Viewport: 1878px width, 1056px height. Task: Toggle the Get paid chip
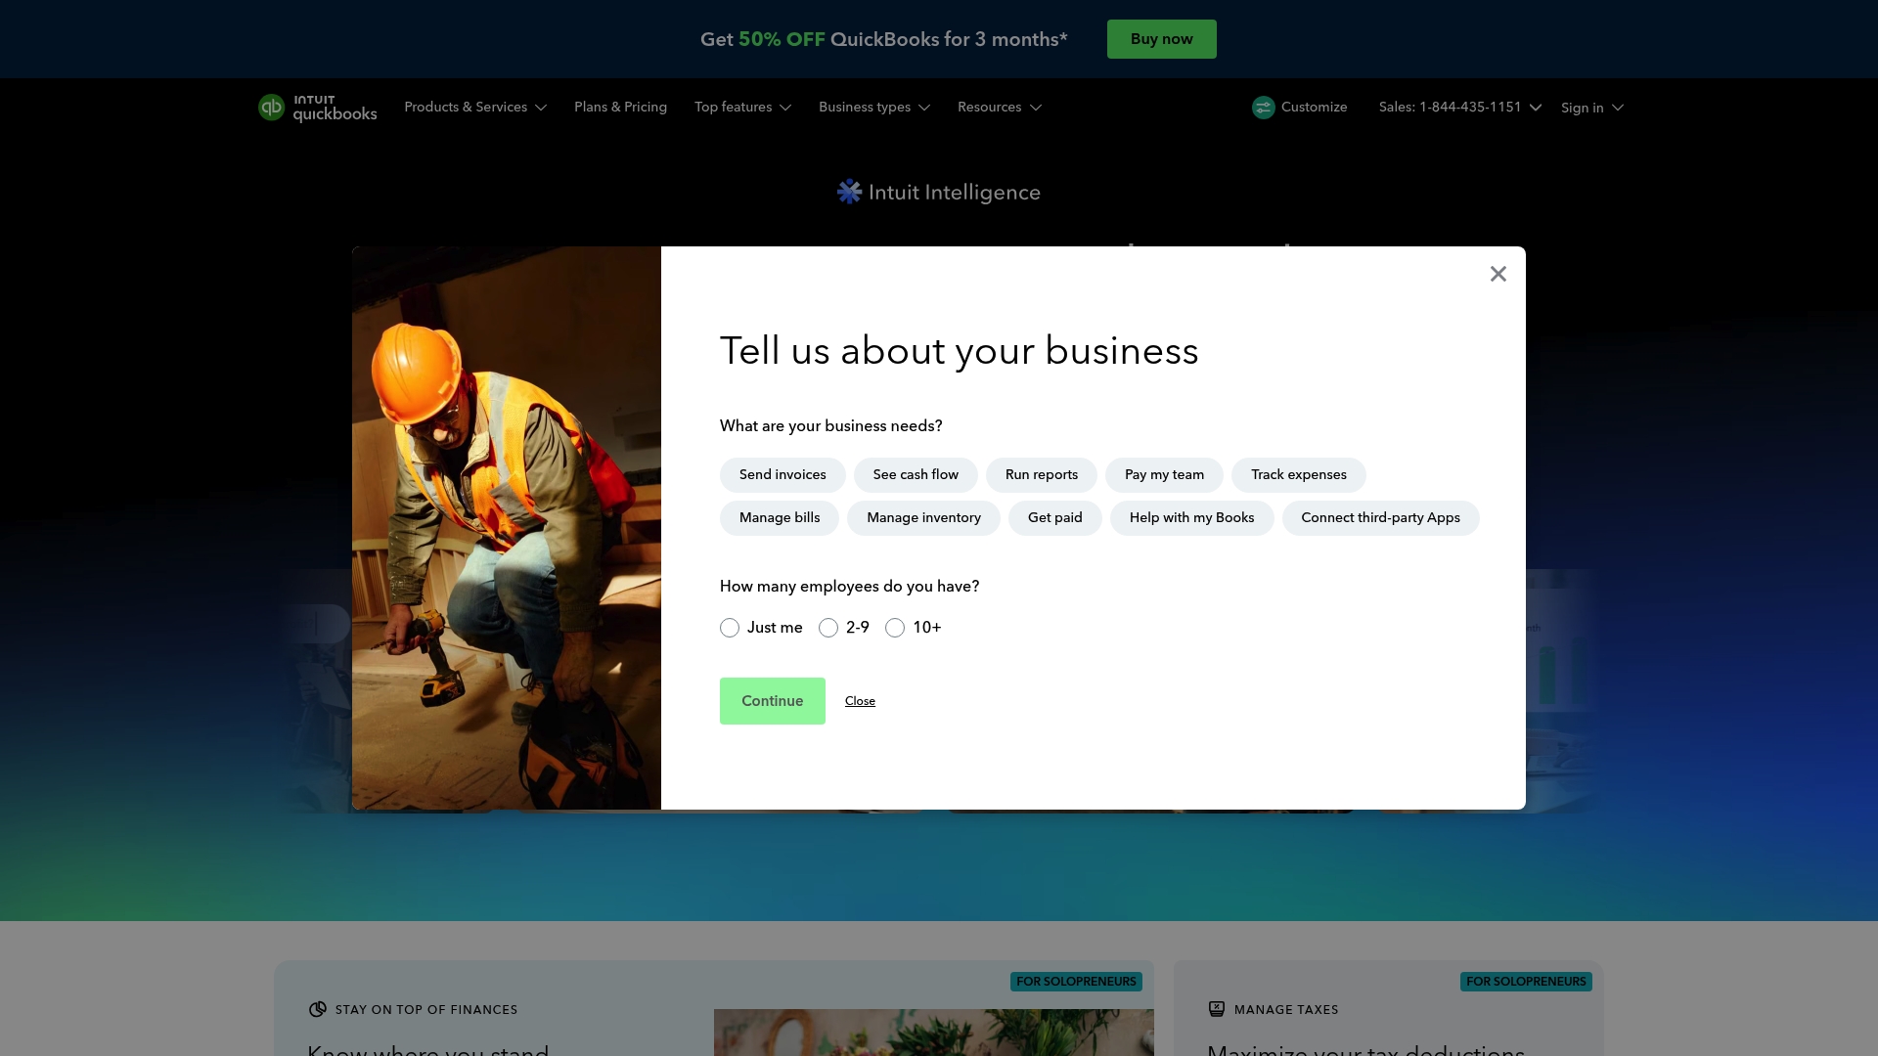pyautogui.click(x=1055, y=518)
